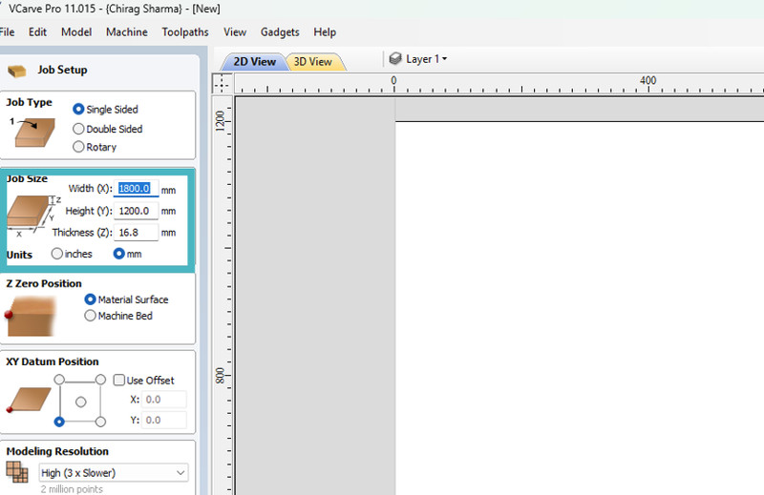
Task: Open the Model menu
Action: click(76, 32)
